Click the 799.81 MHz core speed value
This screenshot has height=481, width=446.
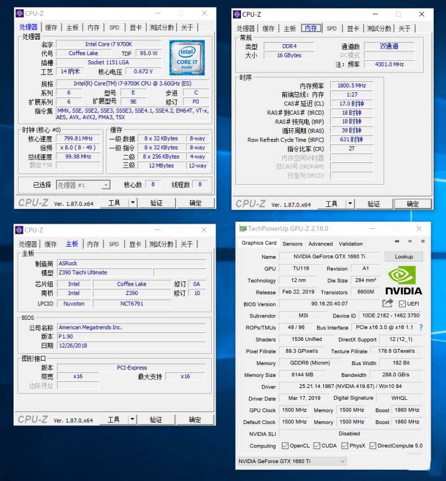(79, 138)
